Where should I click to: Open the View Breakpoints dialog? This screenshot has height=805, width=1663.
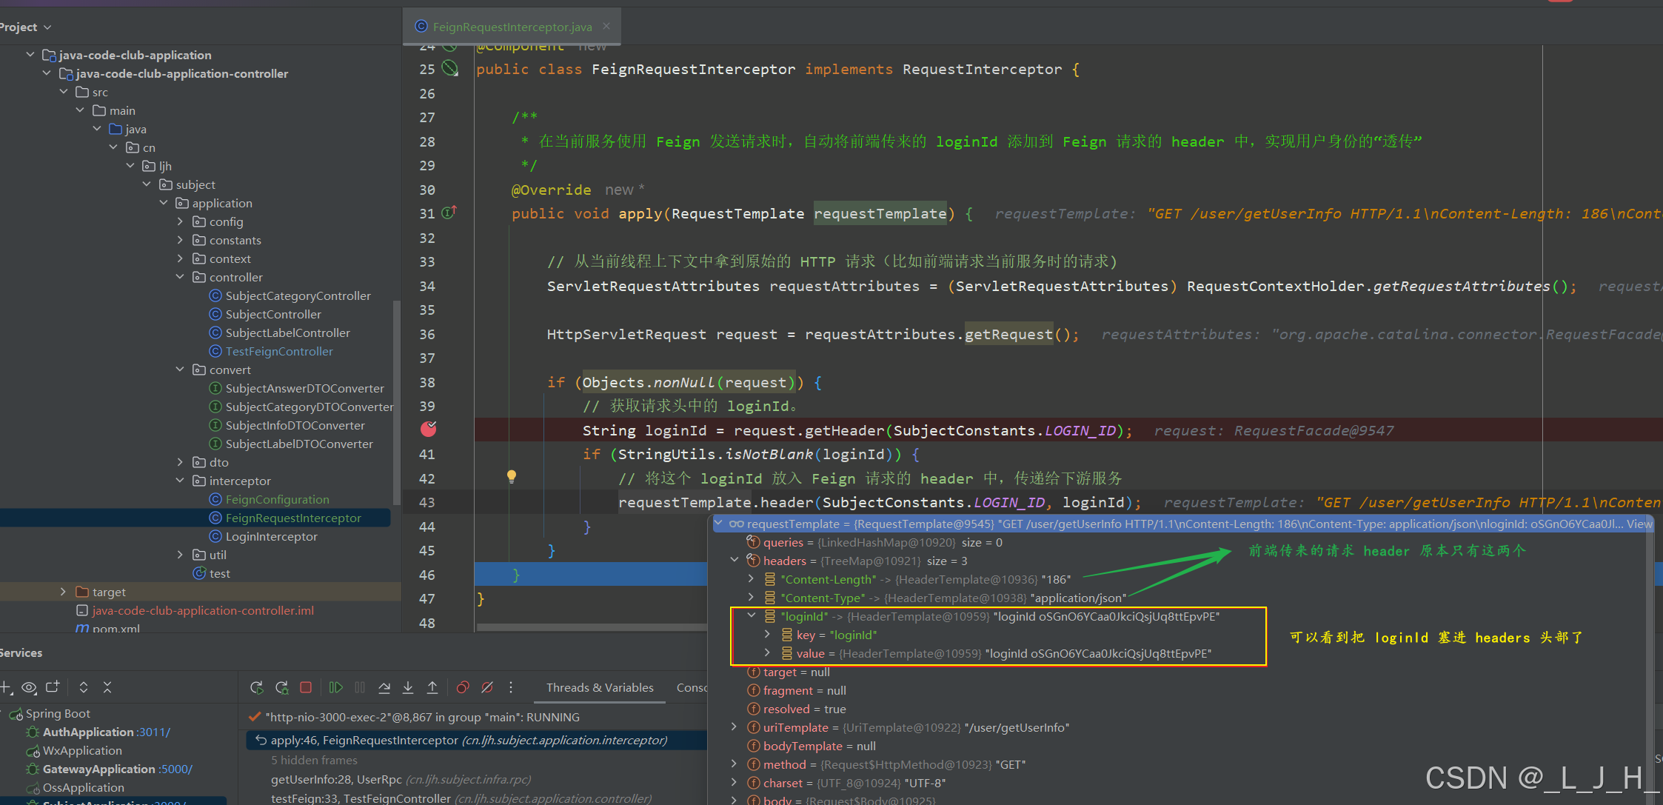point(463,687)
